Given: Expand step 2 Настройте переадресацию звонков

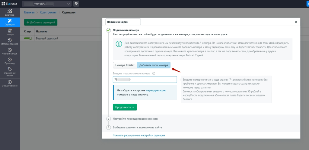Looking at the screenshot, I should [x=135, y=119].
